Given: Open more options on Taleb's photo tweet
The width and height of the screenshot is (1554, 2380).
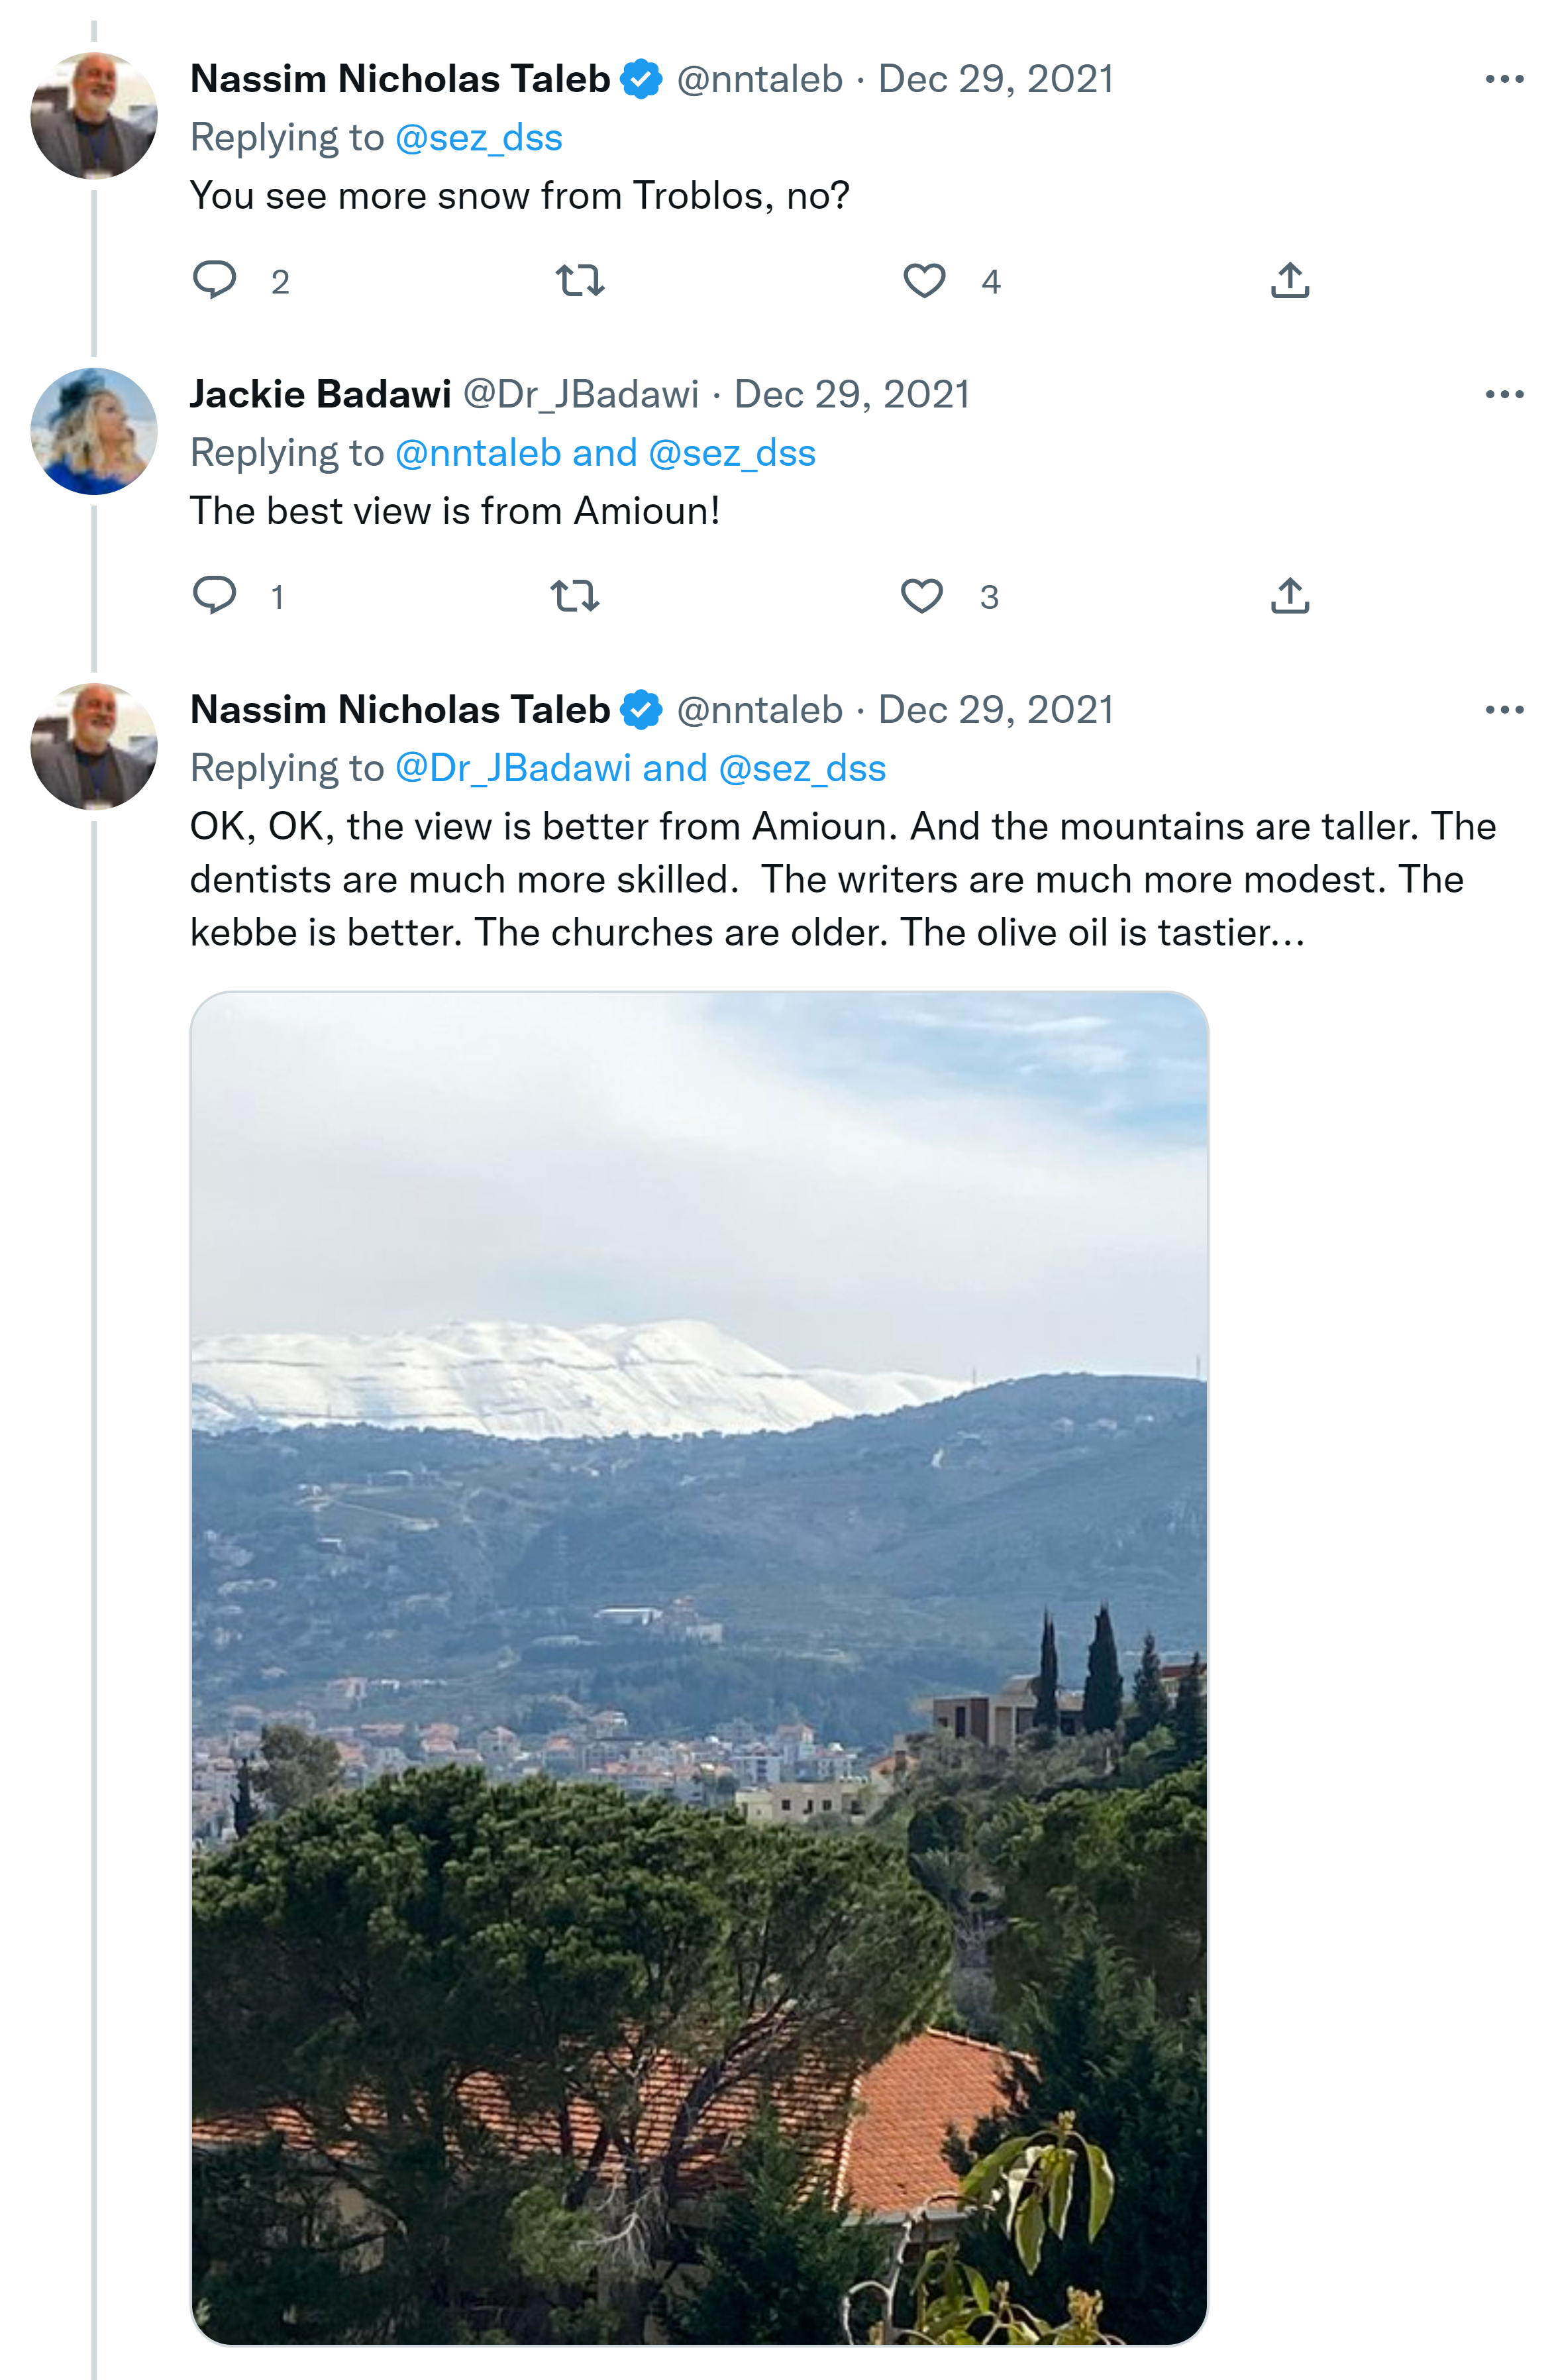Looking at the screenshot, I should pyautogui.click(x=1504, y=709).
